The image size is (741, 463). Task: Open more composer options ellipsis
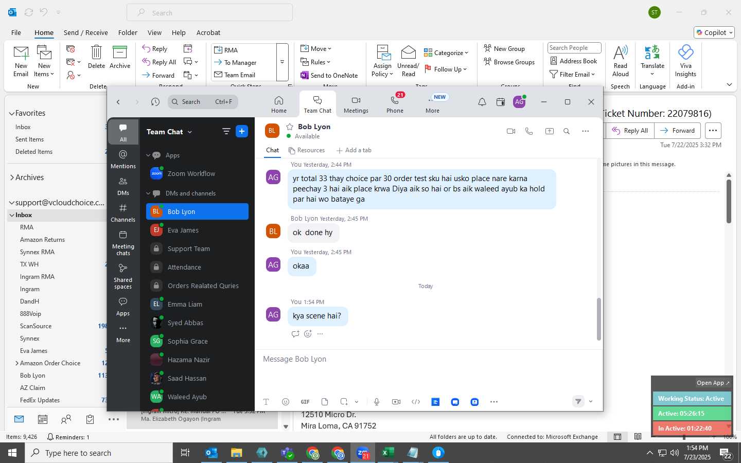click(494, 402)
